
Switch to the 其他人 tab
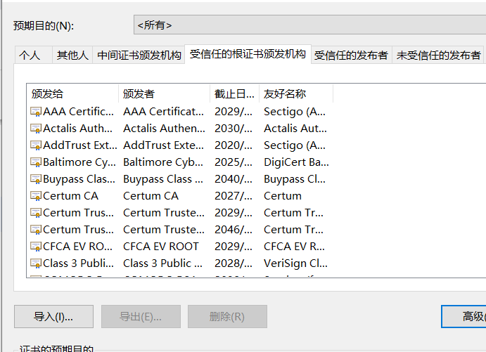pos(72,55)
